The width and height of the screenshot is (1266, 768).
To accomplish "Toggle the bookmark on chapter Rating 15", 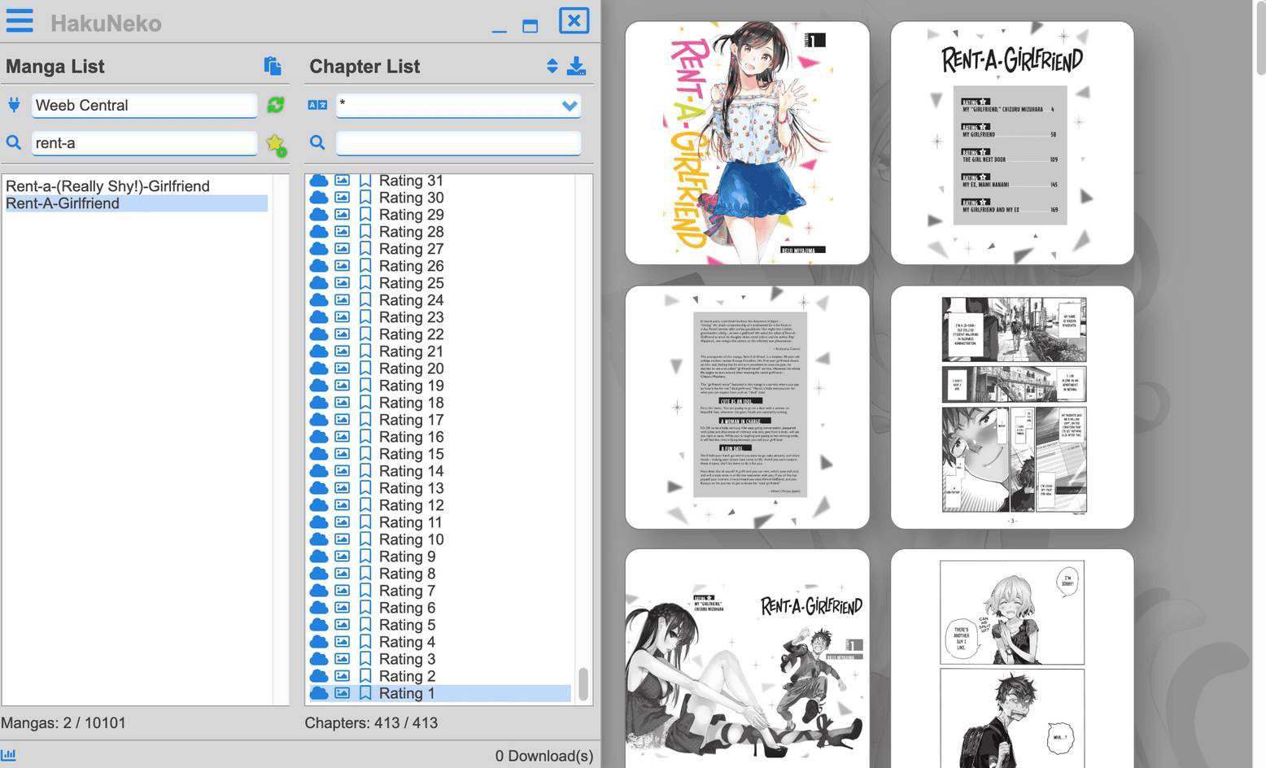I will (x=365, y=453).
